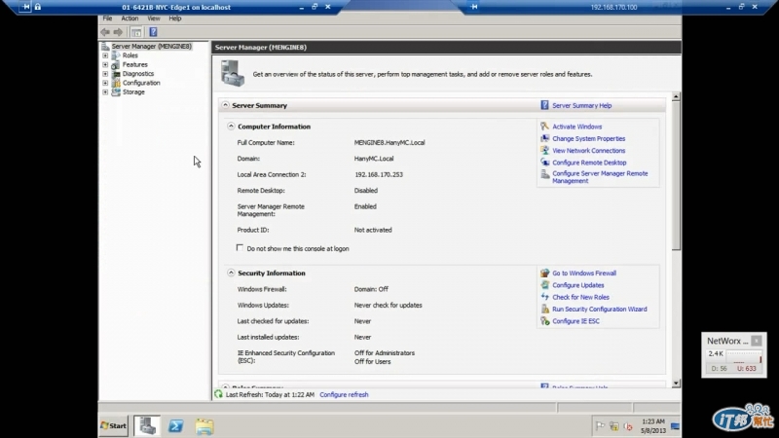Click the Windows Firewall icon

[x=545, y=273]
